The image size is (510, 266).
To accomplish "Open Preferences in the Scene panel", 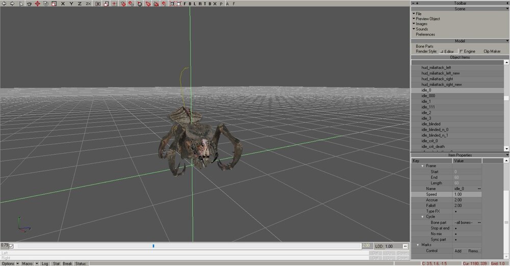I will (425, 35).
